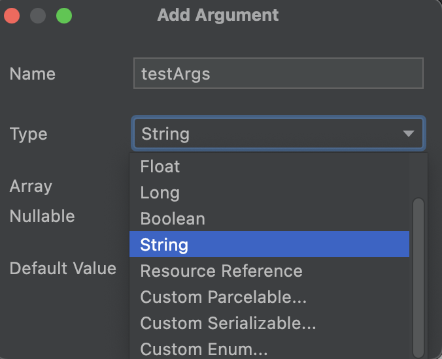The image size is (442, 359).
Task: Click the Array option label
Action: click(x=31, y=186)
